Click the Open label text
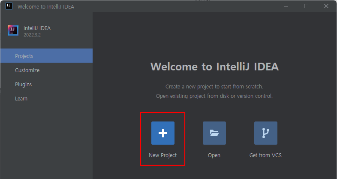Viewport: 337px width, 179px height. (214, 155)
